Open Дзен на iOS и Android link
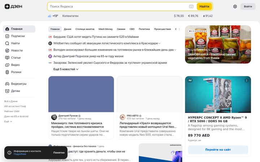 coord(16,116)
